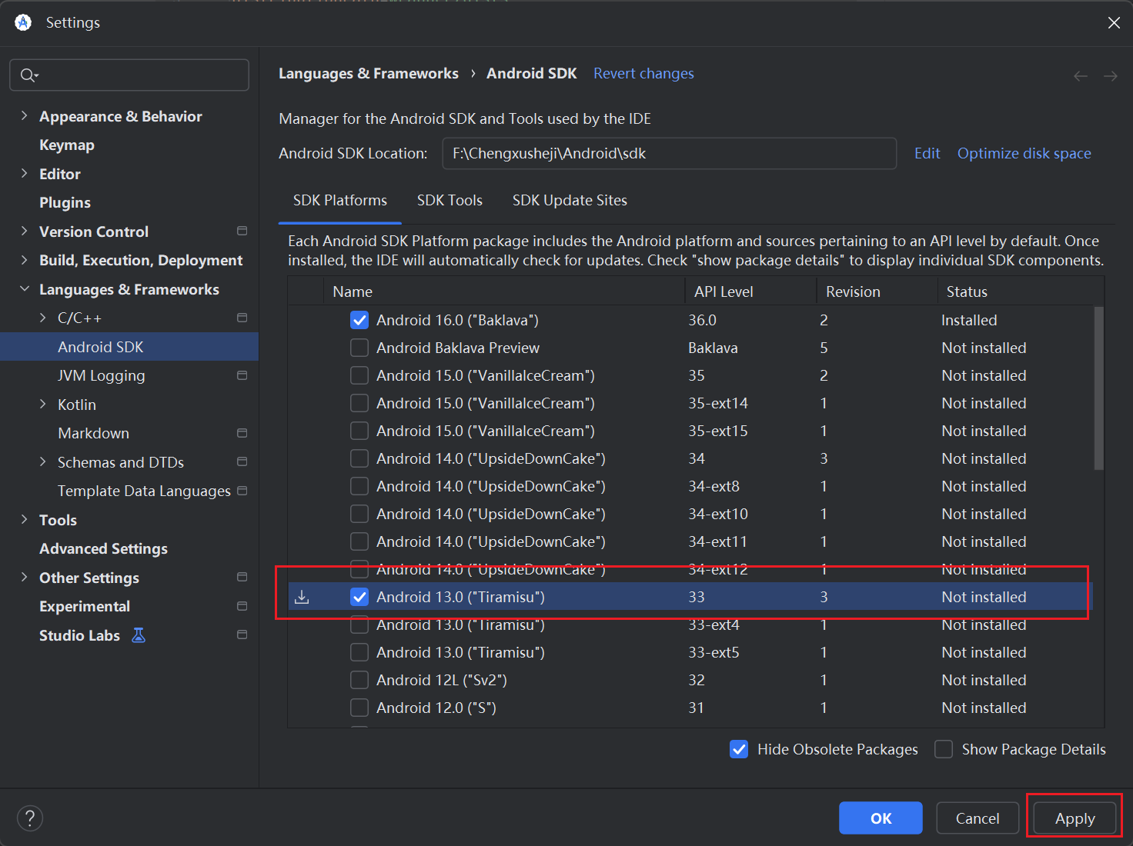1133x846 pixels.
Task: Expand Version Control section
Action: [x=24, y=231]
